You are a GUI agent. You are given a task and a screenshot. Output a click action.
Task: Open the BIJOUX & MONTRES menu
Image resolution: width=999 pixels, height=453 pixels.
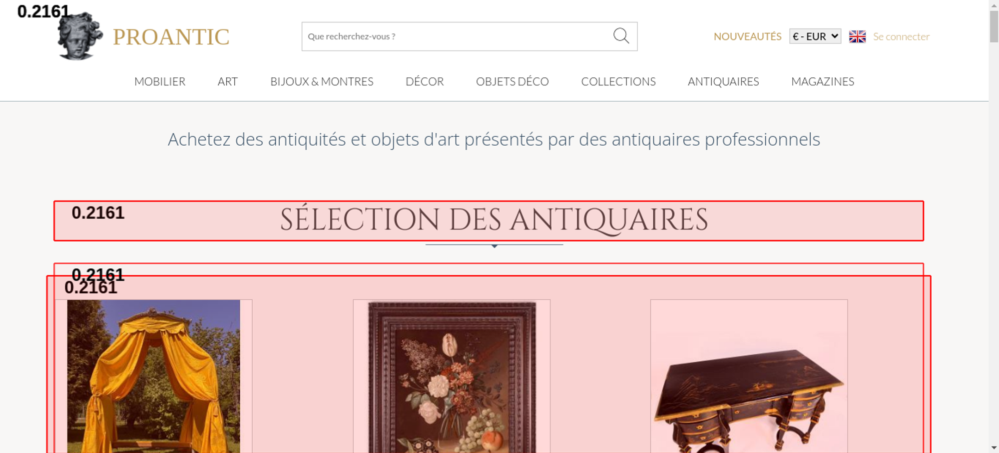322,81
